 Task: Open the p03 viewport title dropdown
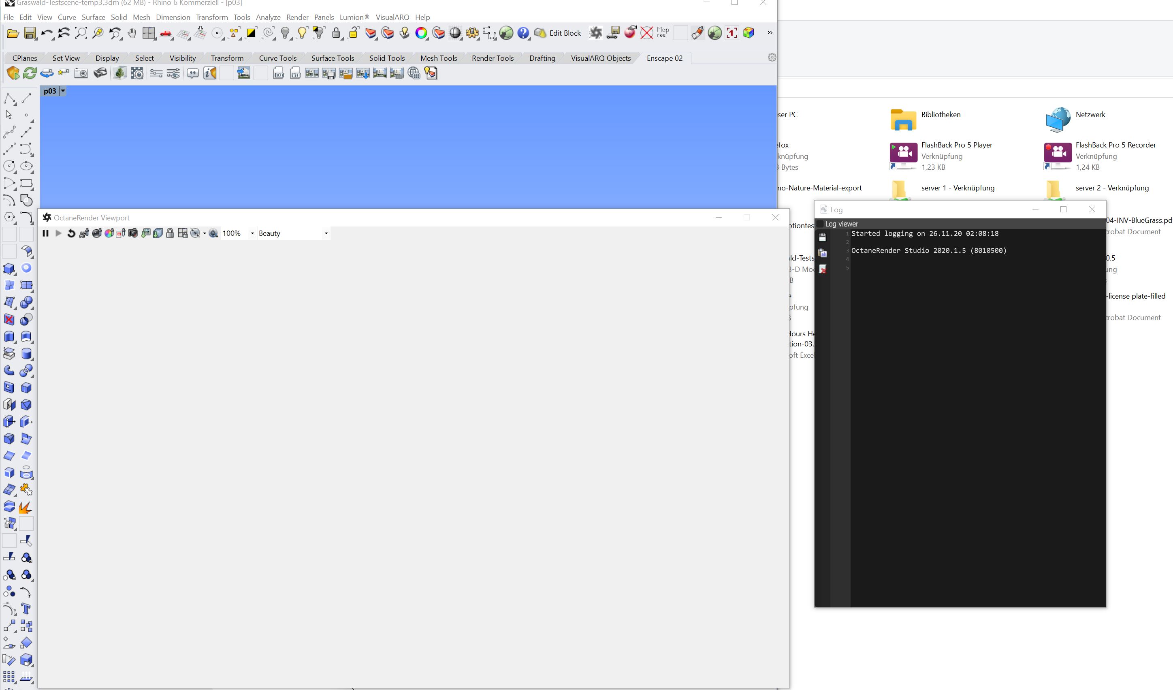[x=63, y=91]
